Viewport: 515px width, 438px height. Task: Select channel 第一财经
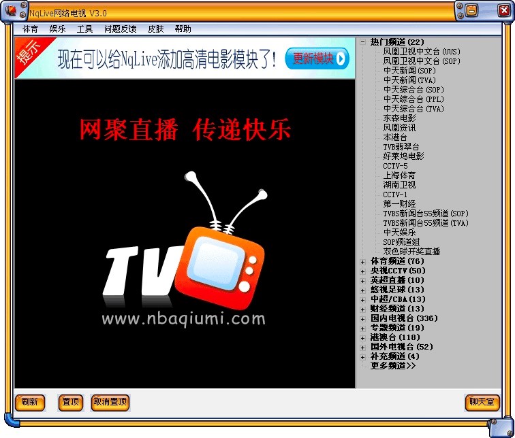[x=399, y=204]
